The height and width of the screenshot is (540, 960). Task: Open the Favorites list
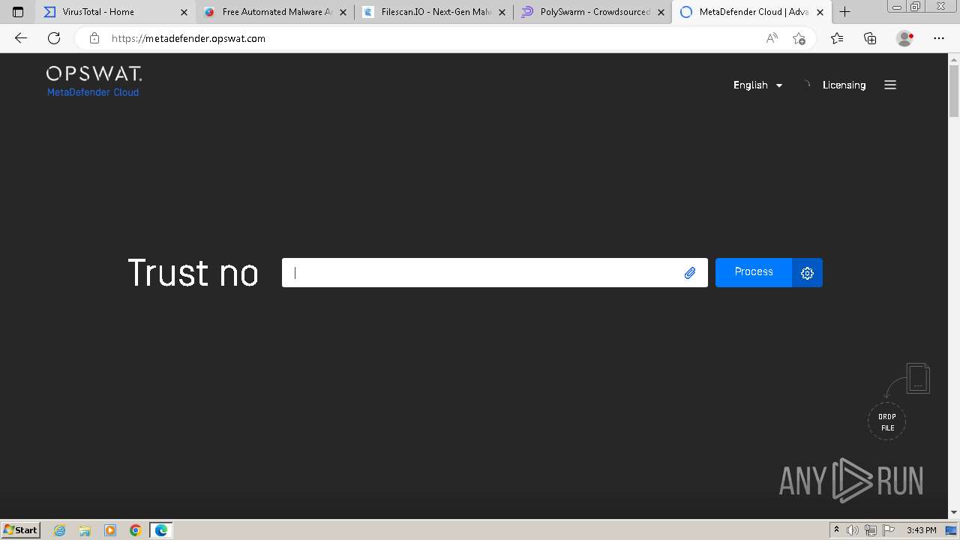click(837, 38)
